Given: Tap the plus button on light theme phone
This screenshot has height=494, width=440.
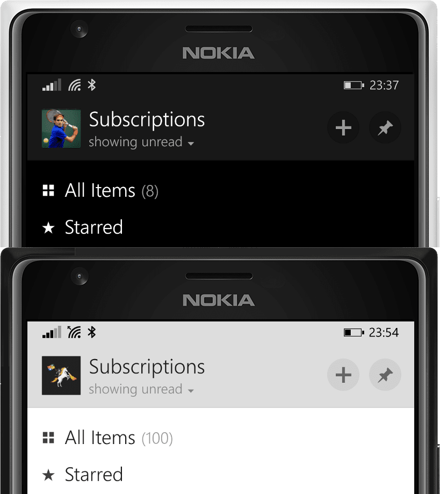Looking at the screenshot, I should pos(343,375).
